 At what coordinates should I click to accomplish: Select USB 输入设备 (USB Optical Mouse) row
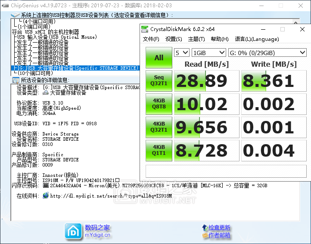click(57, 37)
